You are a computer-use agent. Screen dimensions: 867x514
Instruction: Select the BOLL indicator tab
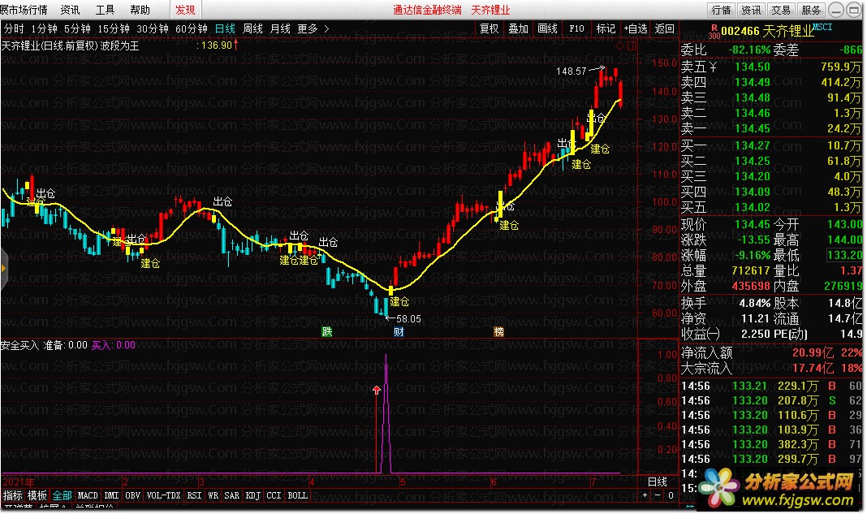pyautogui.click(x=297, y=495)
